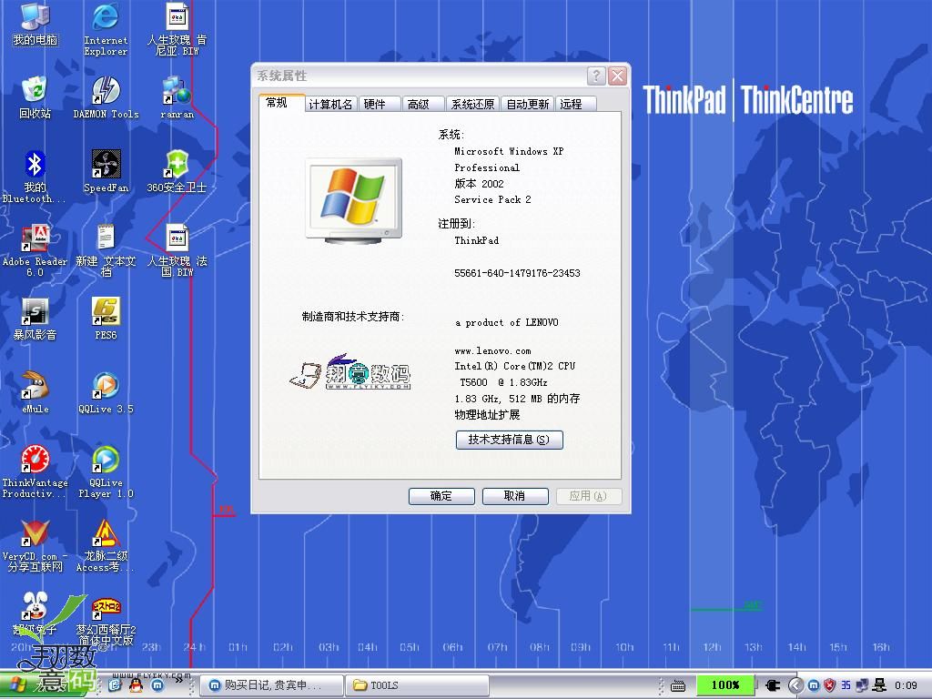Select the 360安全卫士 desktop shortcut
Viewport: 932px width, 699px height.
pyautogui.click(x=177, y=171)
